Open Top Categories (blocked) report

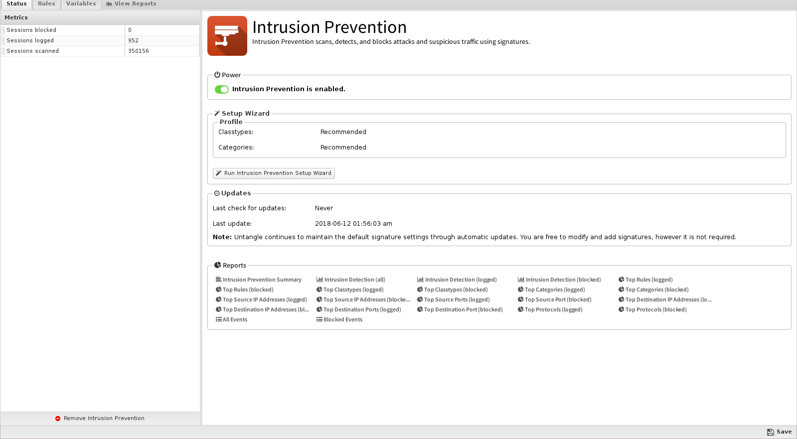coord(657,290)
